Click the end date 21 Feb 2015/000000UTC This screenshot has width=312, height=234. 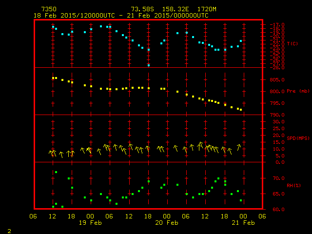(x=168, y=16)
